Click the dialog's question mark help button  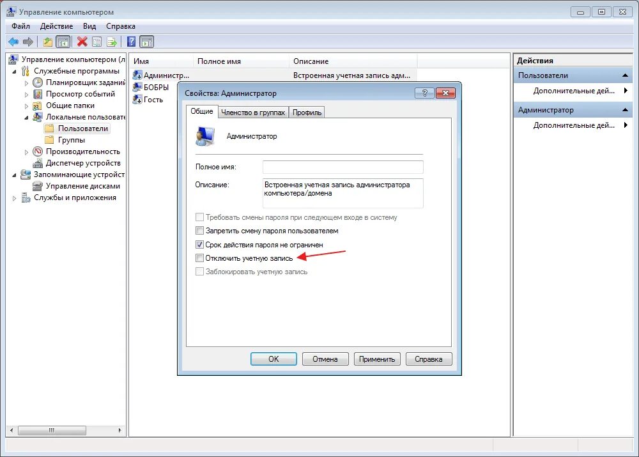(424, 93)
